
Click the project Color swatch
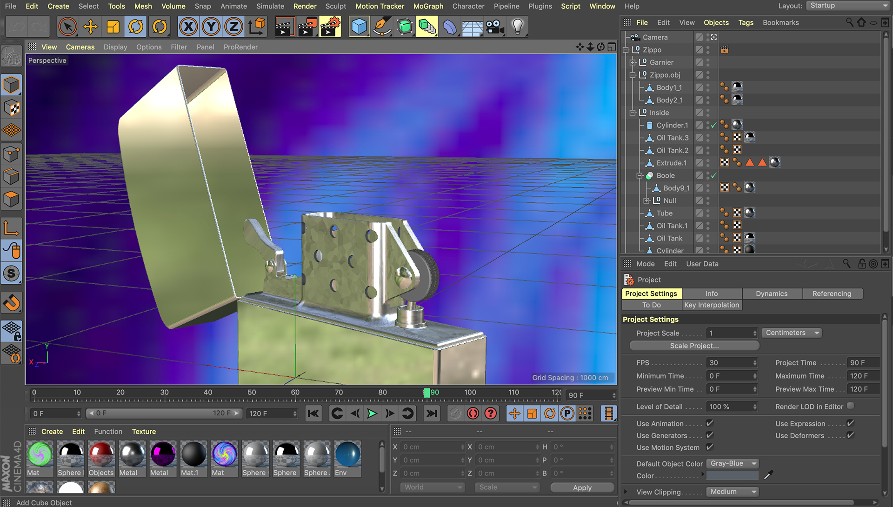coord(732,475)
